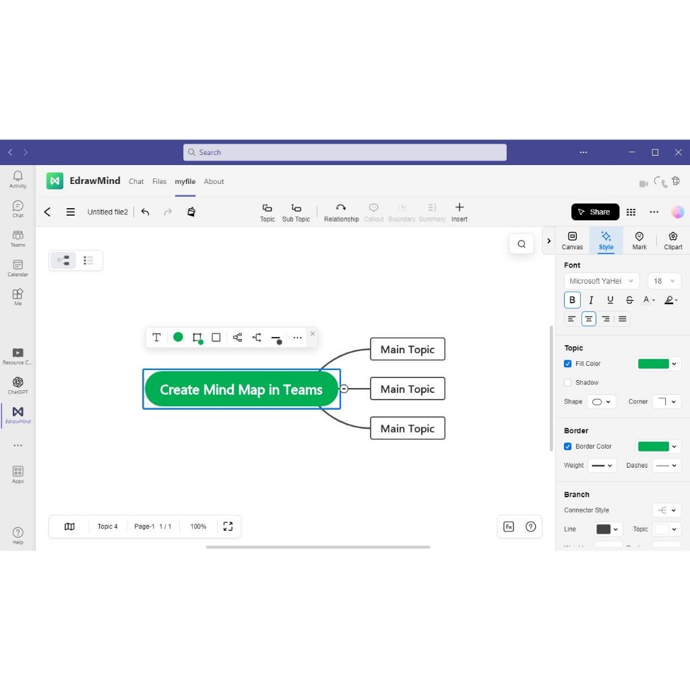Switch to the Mark panel tab
The image size is (690, 690).
point(639,241)
